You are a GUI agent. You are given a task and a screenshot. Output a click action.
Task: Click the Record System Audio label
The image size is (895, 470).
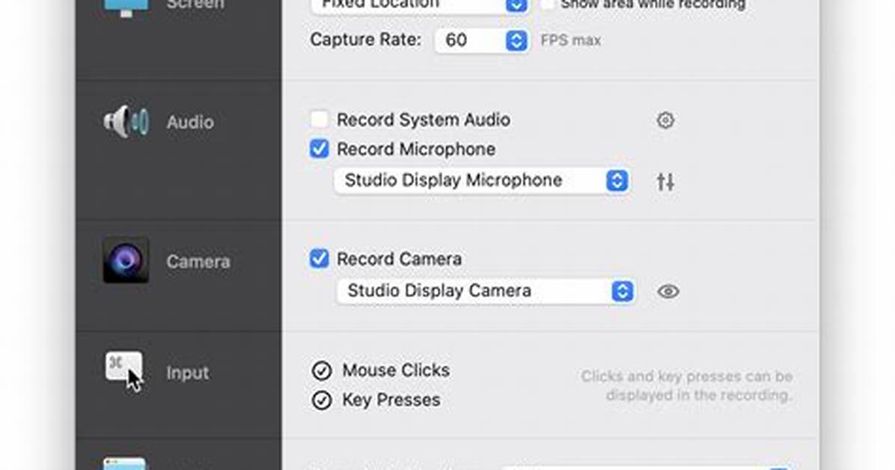424,120
